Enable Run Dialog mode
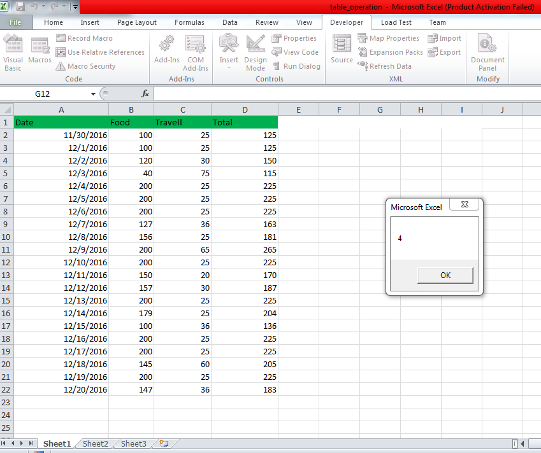 [x=297, y=66]
